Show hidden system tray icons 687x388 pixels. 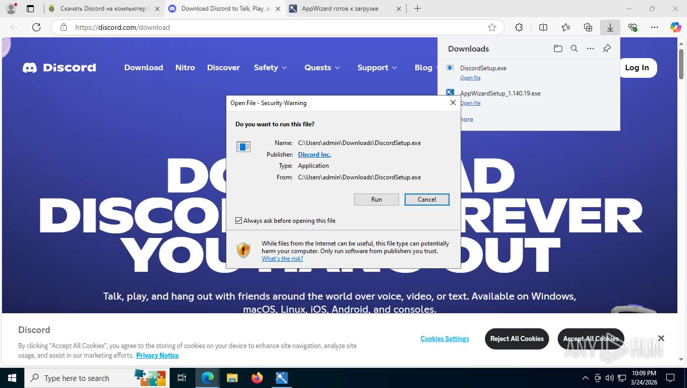[585, 378]
